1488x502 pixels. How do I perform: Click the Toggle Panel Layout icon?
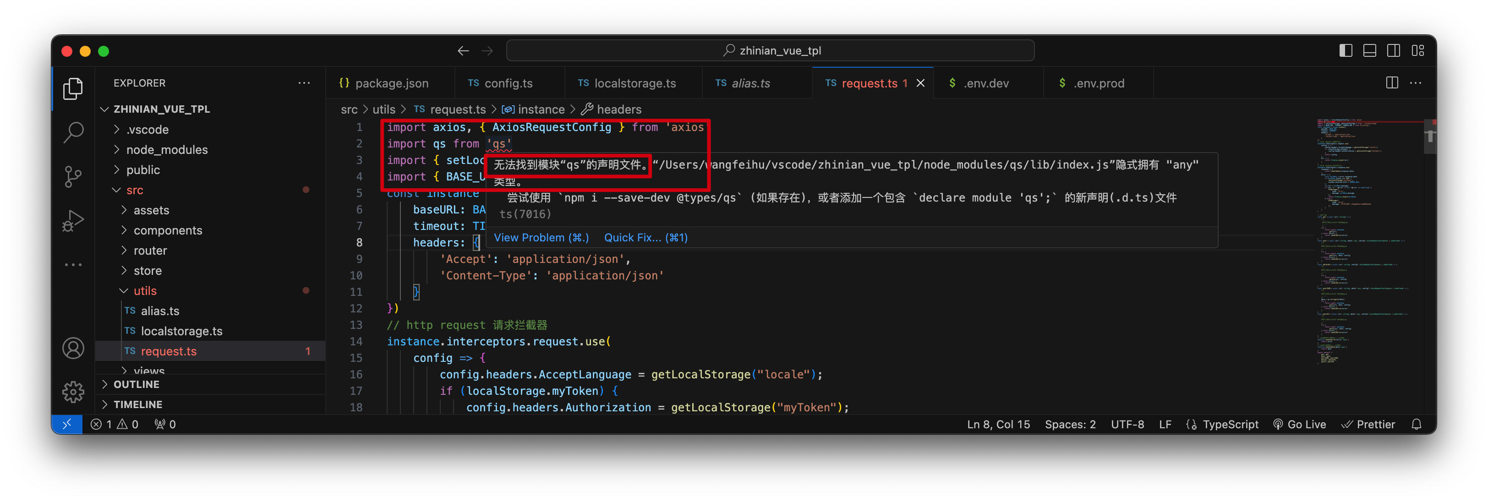pos(1371,49)
